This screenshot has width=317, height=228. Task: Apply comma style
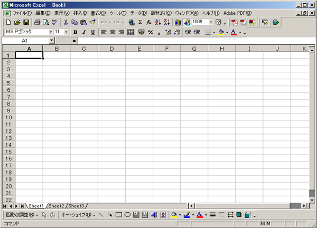pos(159,32)
